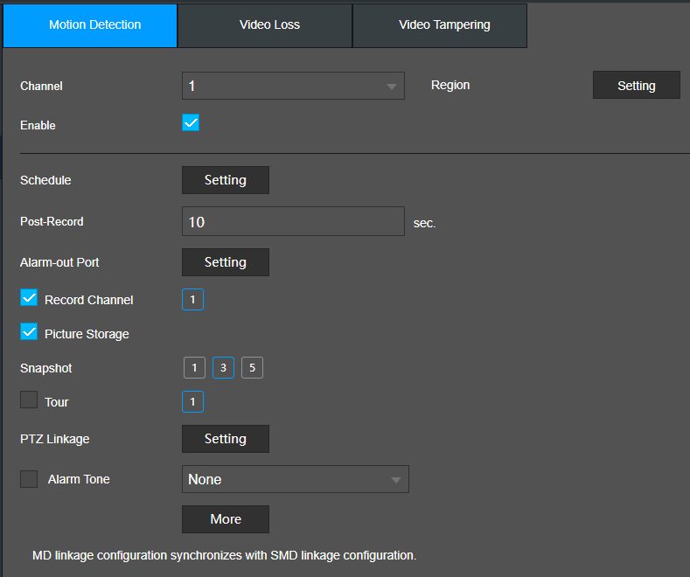Viewport: 690px width, 577px height.
Task: Enable the Tour checkbox
Action: (x=29, y=400)
